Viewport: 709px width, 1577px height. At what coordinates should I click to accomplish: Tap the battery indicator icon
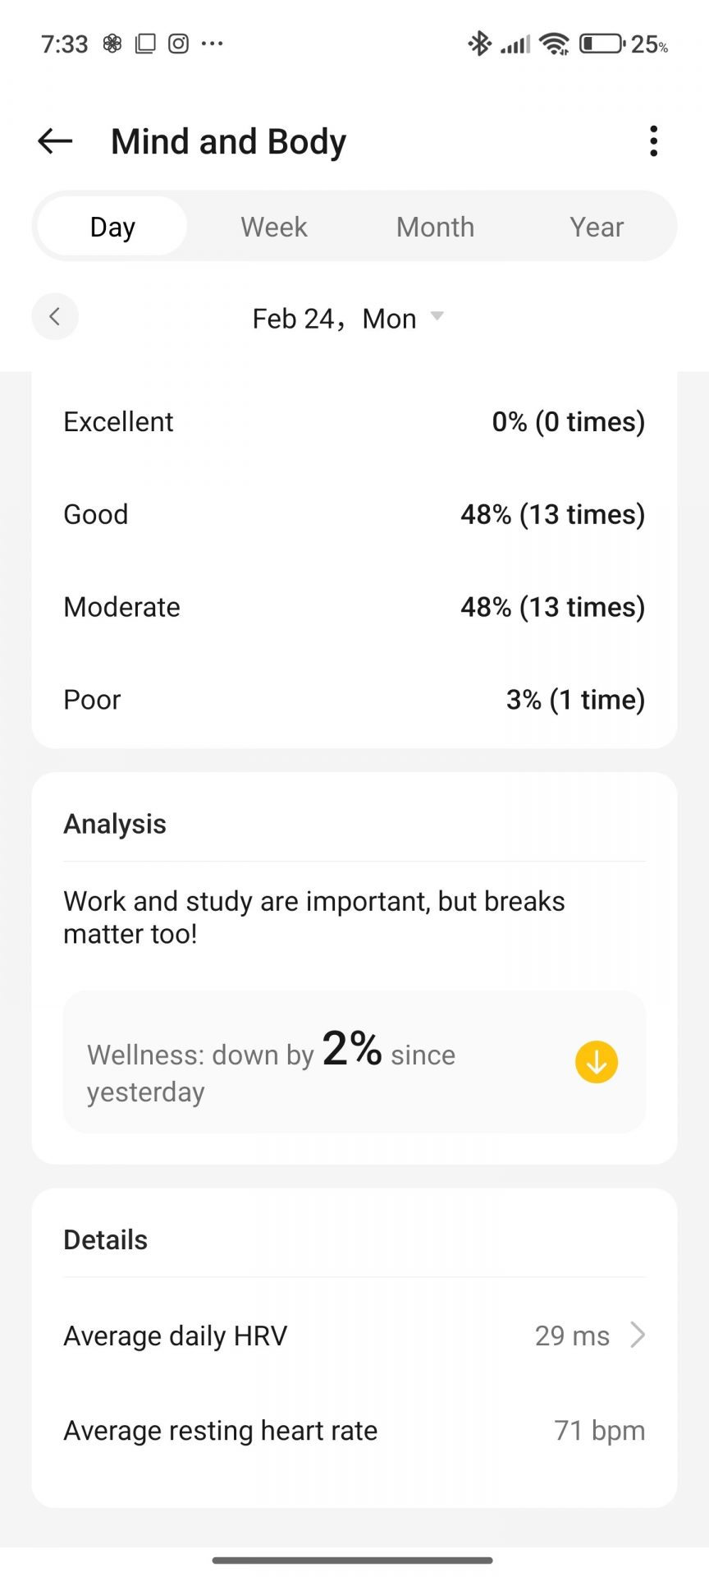coord(602,44)
